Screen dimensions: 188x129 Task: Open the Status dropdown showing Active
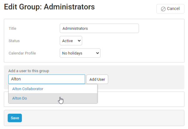pyautogui.click(x=70, y=41)
